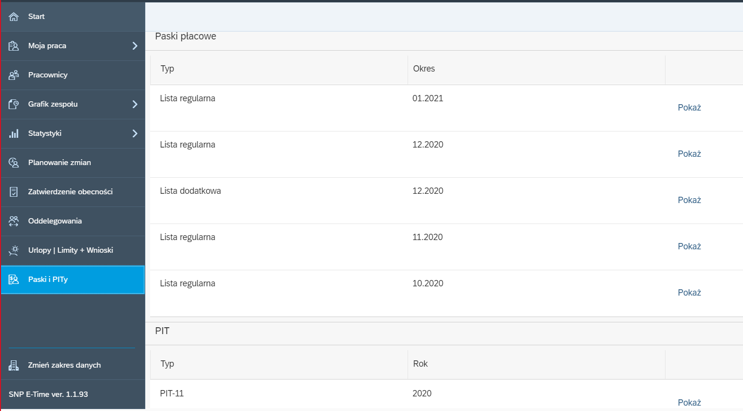
Task: Click the 01.2021 period cell
Action: coord(428,98)
